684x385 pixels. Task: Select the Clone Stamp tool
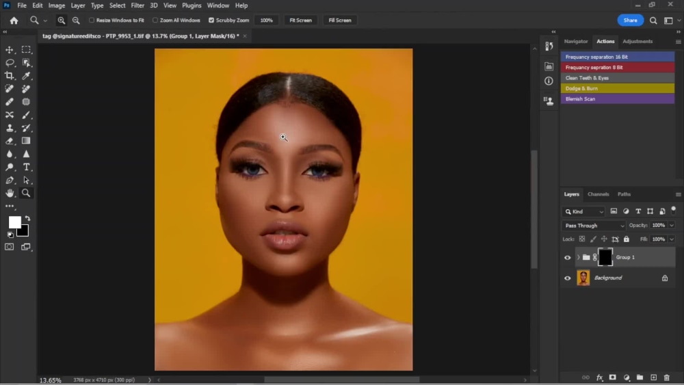click(9, 128)
